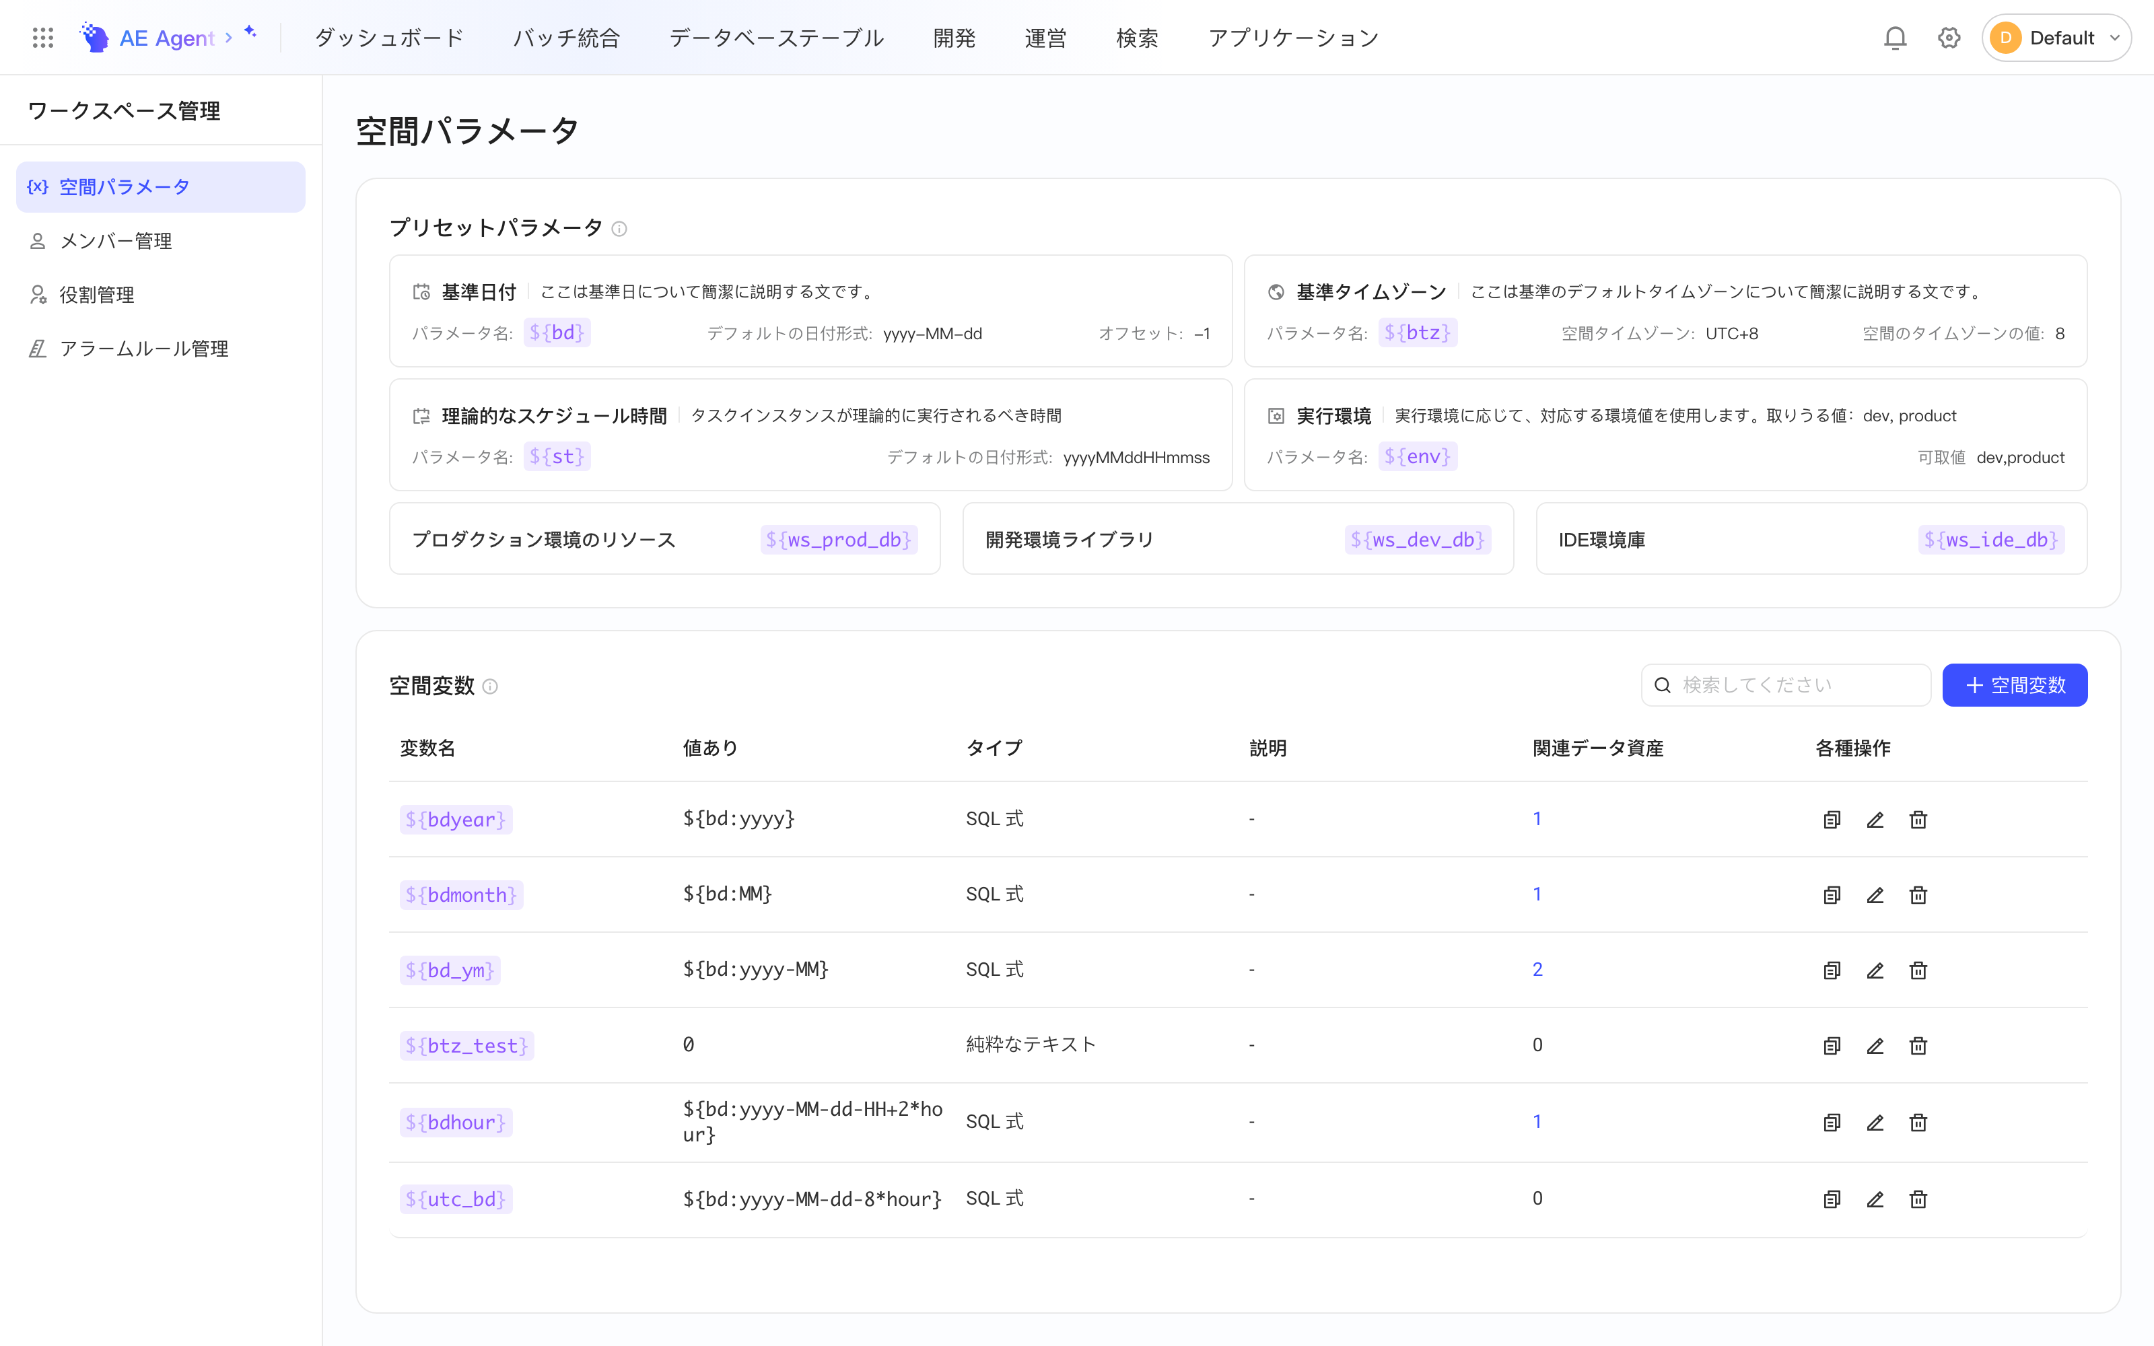
Task: Open related assets count for ${bdyear}
Action: coord(1537,819)
